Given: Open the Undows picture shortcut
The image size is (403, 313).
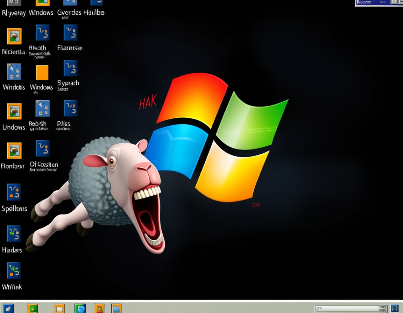Looking at the screenshot, I should 14,111.
